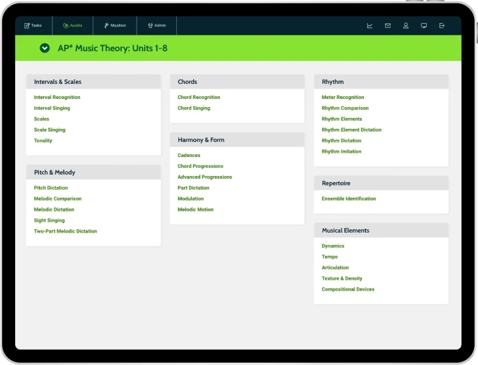Select Scale Singing topic
Viewport: 478px width, 365px height.
click(50, 130)
